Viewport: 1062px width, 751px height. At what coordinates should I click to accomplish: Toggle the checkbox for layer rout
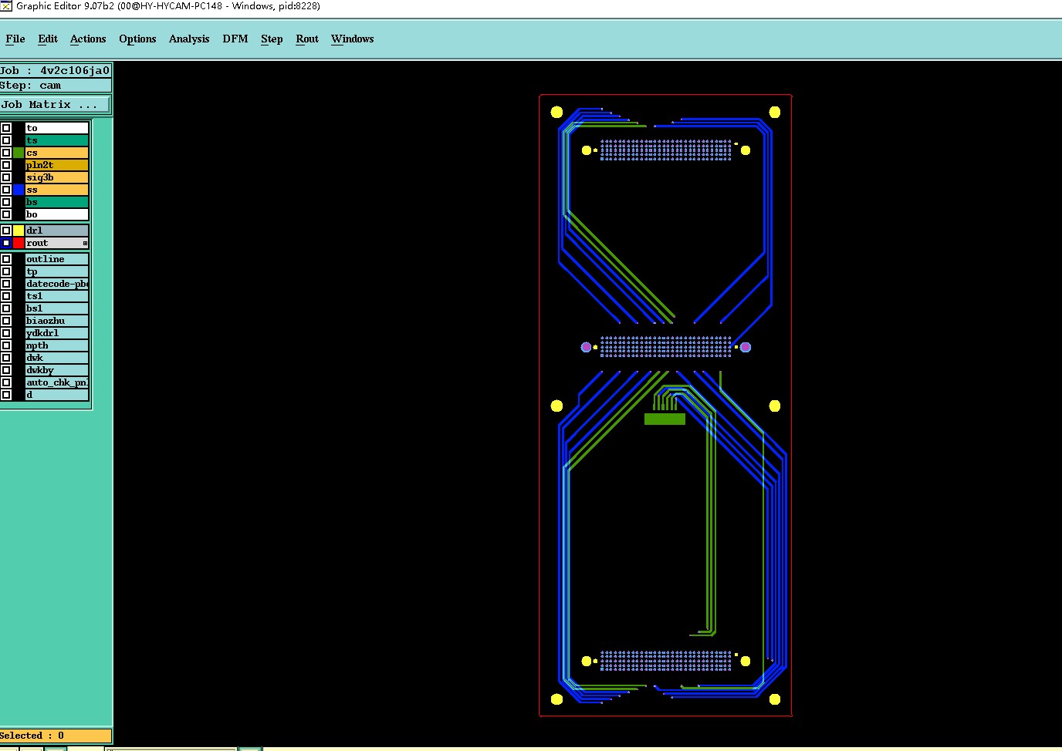(x=6, y=243)
